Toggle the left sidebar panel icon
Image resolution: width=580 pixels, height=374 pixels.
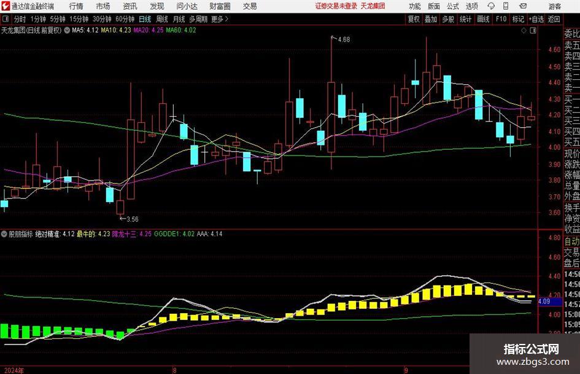coord(6,19)
